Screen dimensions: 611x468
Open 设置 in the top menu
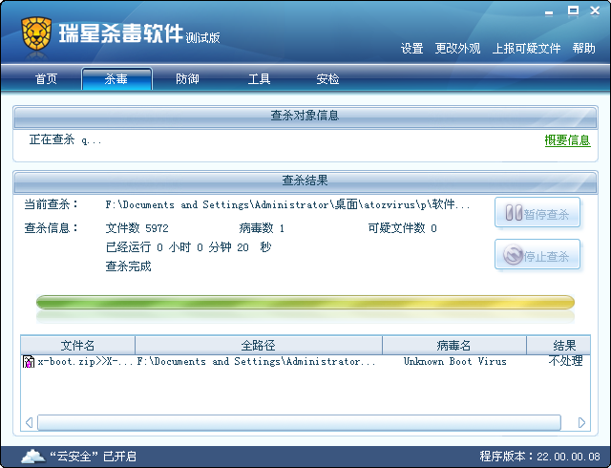(x=411, y=49)
